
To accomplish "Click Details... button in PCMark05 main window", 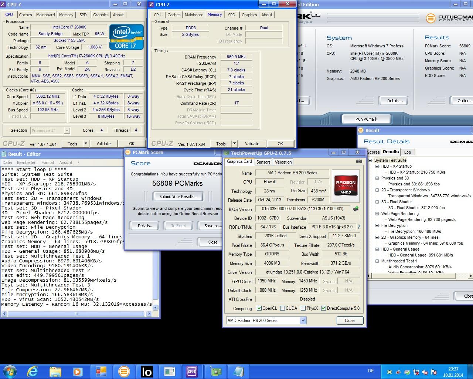I will (x=395, y=101).
